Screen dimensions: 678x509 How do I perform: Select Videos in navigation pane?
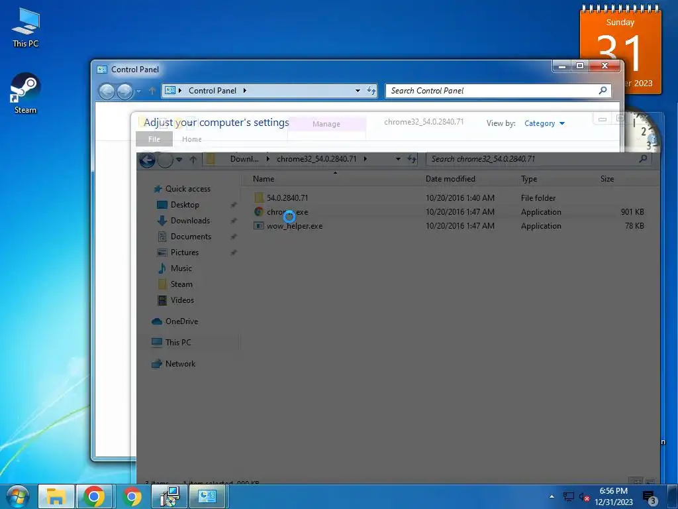pyautogui.click(x=182, y=300)
